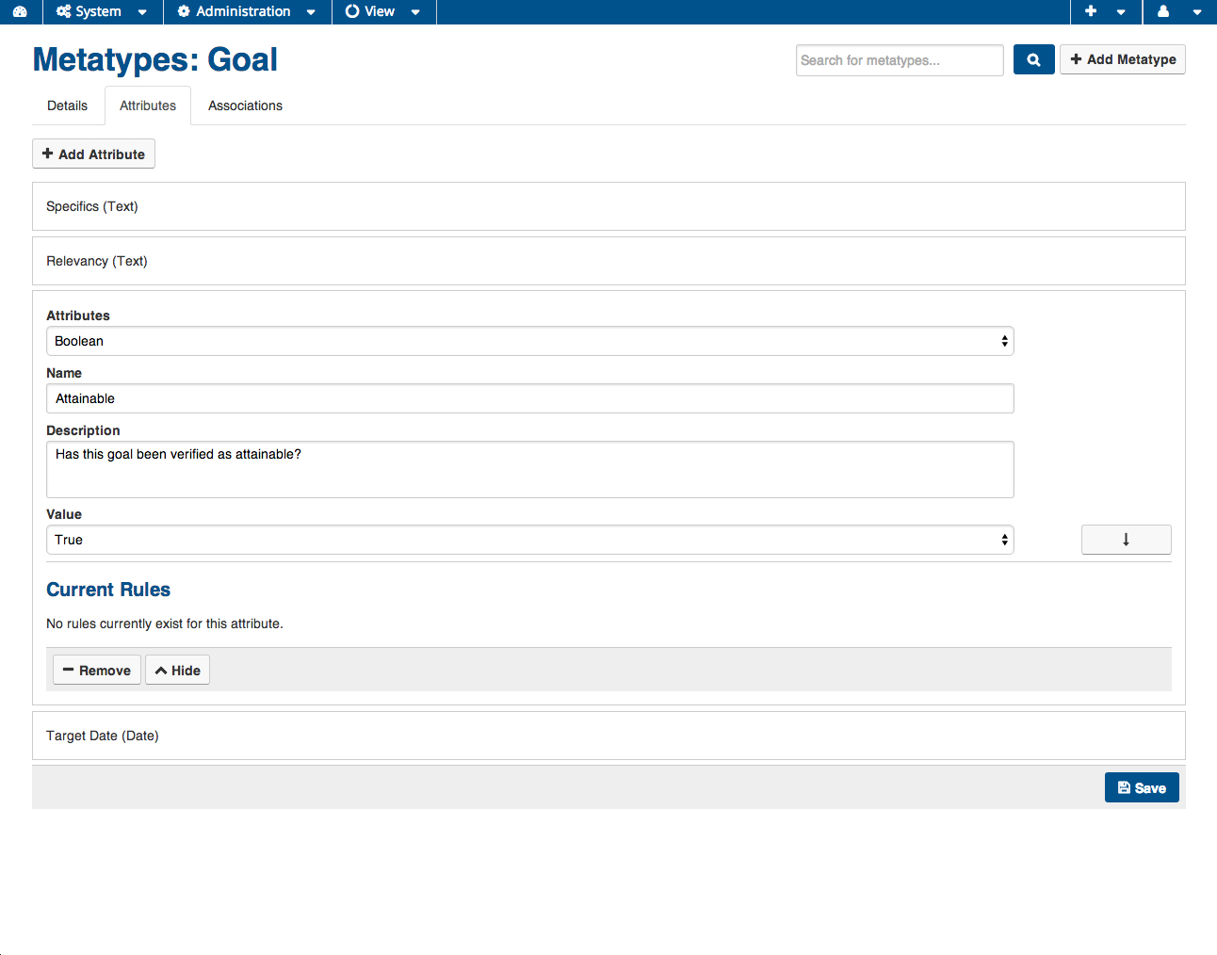Type in the Search for metatypes field
Viewport: 1217px width, 955px height.
coord(899,60)
